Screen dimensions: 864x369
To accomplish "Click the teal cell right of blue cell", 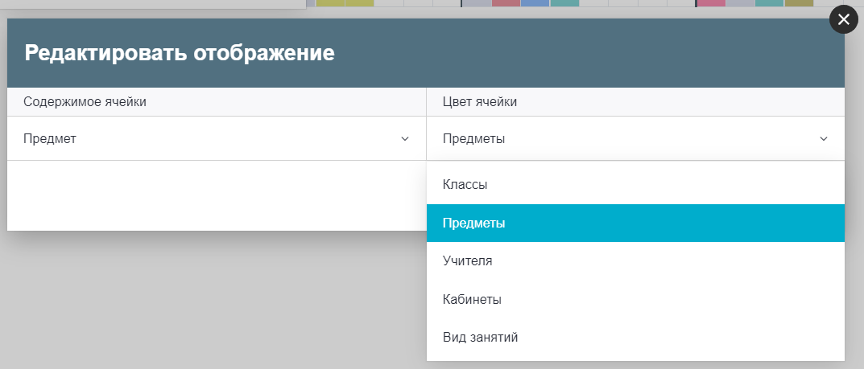I will tap(564, 3).
